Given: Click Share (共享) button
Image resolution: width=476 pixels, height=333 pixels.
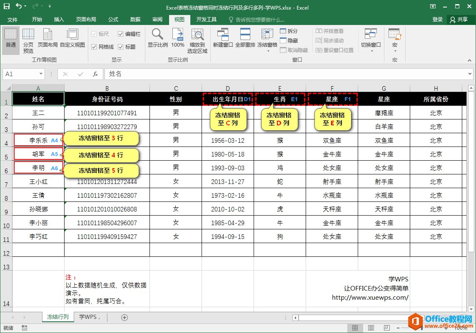Looking at the screenshot, I should tap(459, 20).
